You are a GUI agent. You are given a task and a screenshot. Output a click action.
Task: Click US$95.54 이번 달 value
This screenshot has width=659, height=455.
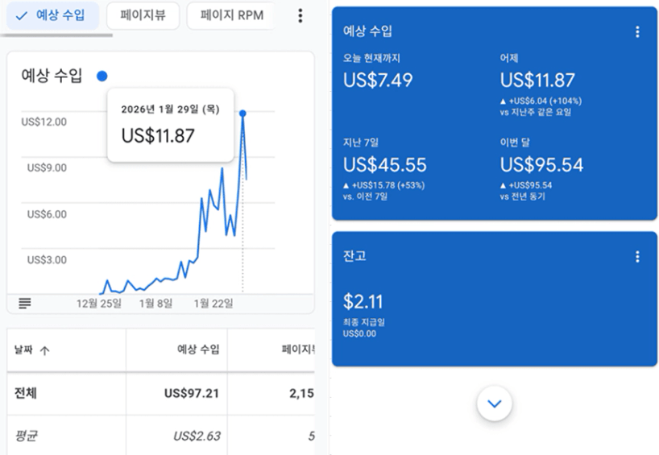click(541, 165)
